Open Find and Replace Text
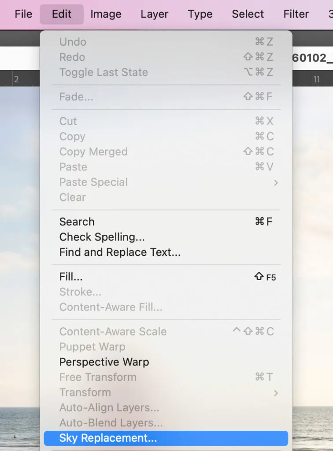Viewport: 333px width, 451px height. [x=120, y=252]
